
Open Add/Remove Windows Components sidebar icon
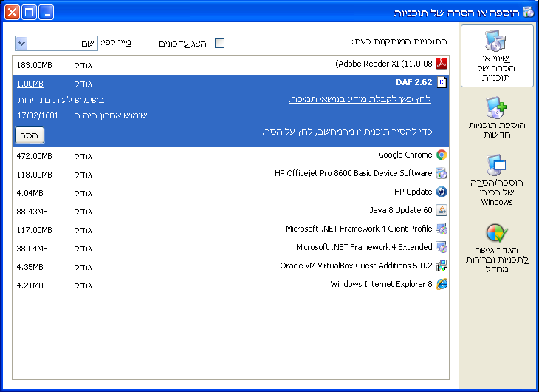496,165
